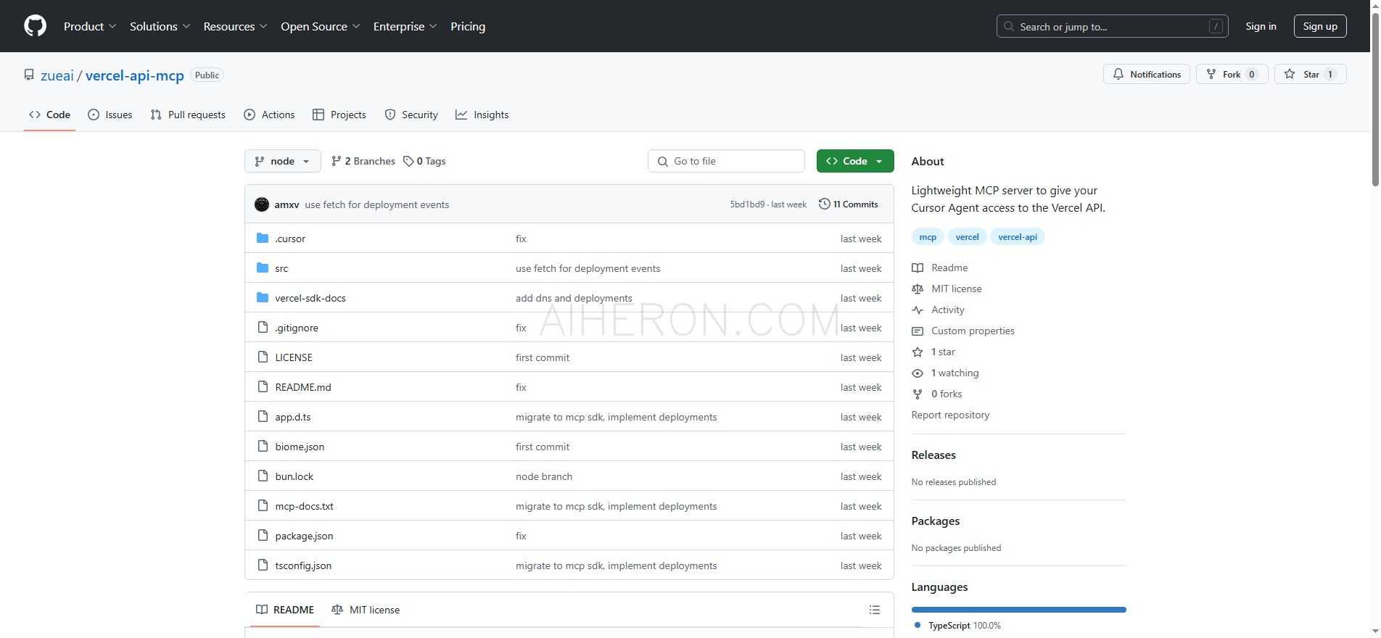Expand the Resources menu

(x=235, y=26)
